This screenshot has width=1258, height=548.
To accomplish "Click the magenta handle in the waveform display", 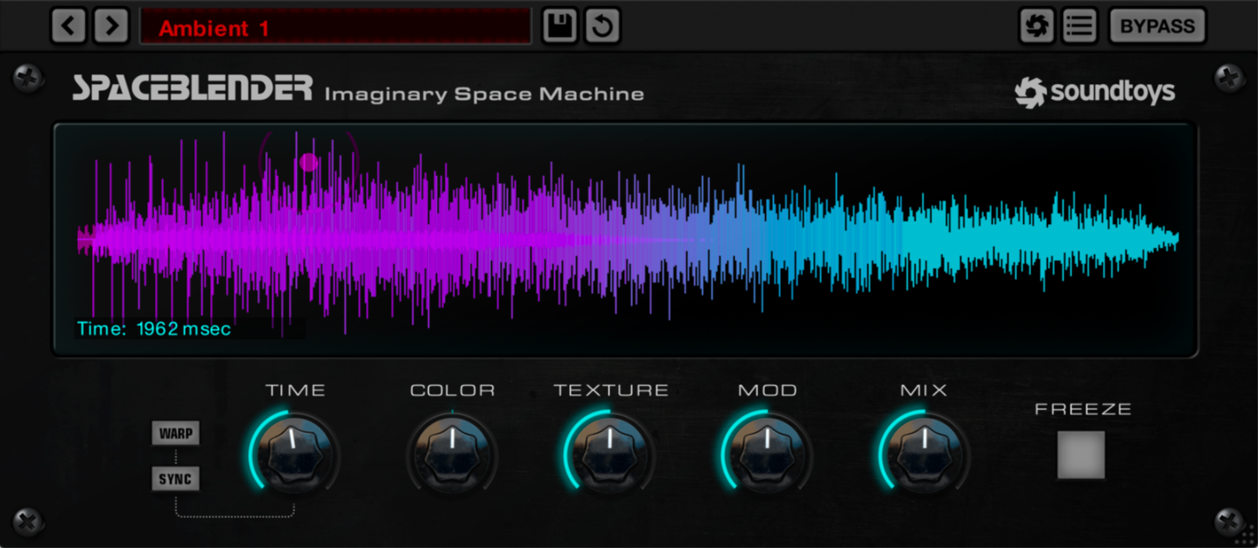I will pyautogui.click(x=308, y=162).
